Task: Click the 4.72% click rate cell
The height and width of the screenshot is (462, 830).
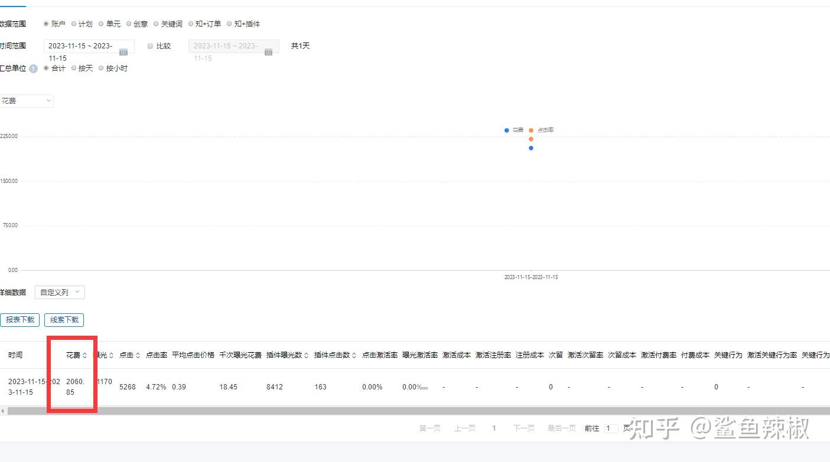Action: point(156,387)
